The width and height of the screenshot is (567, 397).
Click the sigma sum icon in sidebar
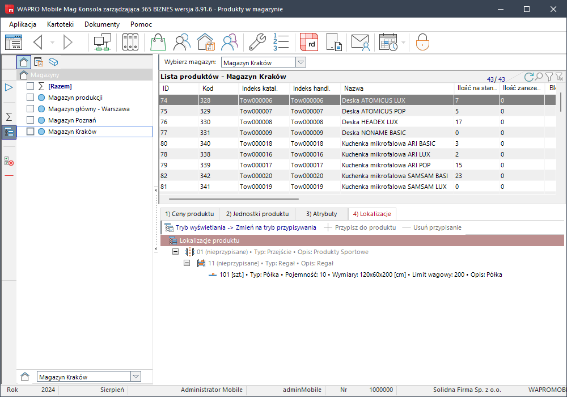(9, 116)
